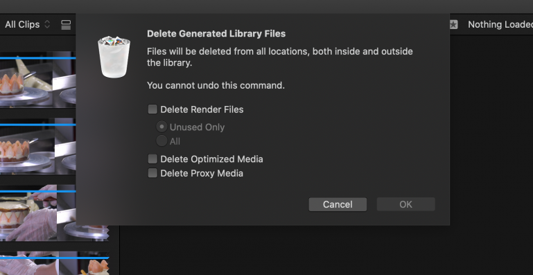533x275 pixels.
Task: Click the Delete Generated Library Files title
Action: (216, 34)
